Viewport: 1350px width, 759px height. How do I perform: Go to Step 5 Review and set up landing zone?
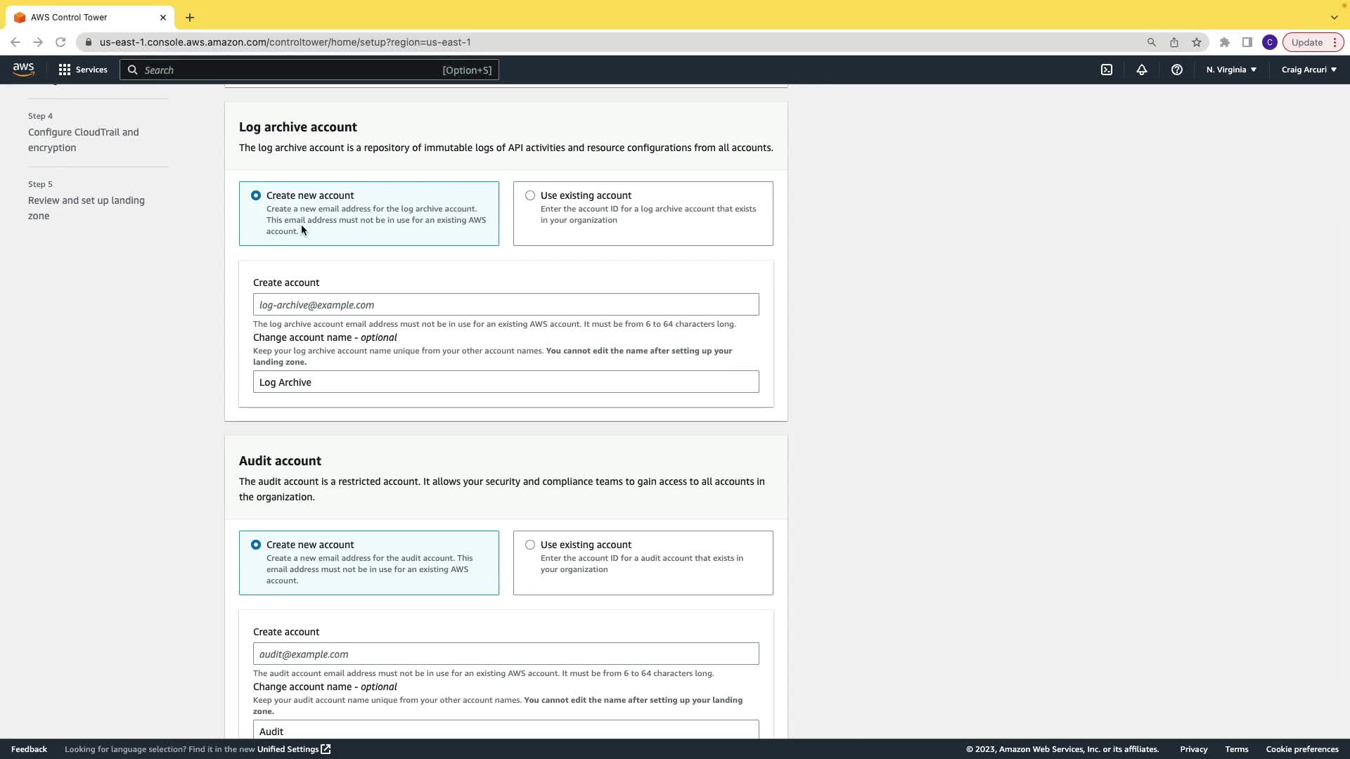click(86, 208)
